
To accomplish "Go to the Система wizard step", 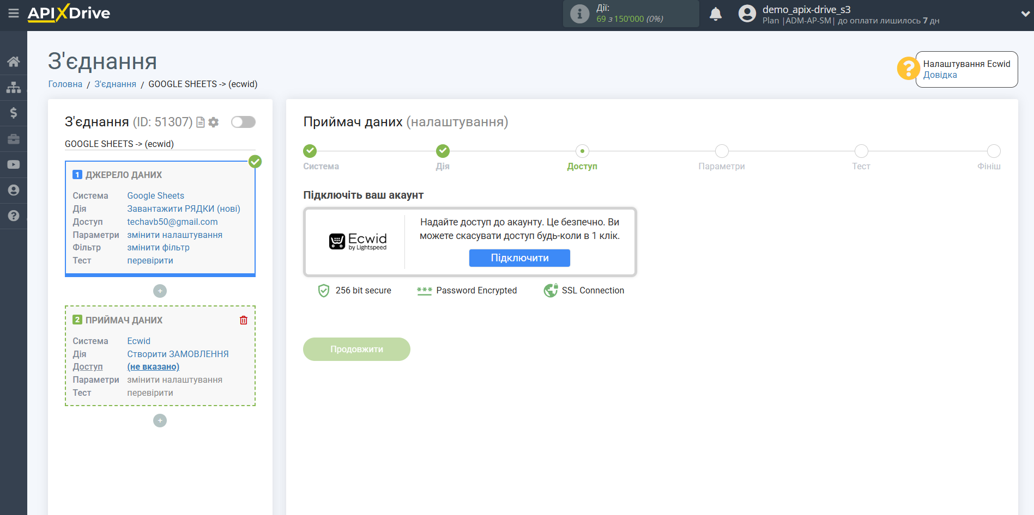I will point(310,151).
